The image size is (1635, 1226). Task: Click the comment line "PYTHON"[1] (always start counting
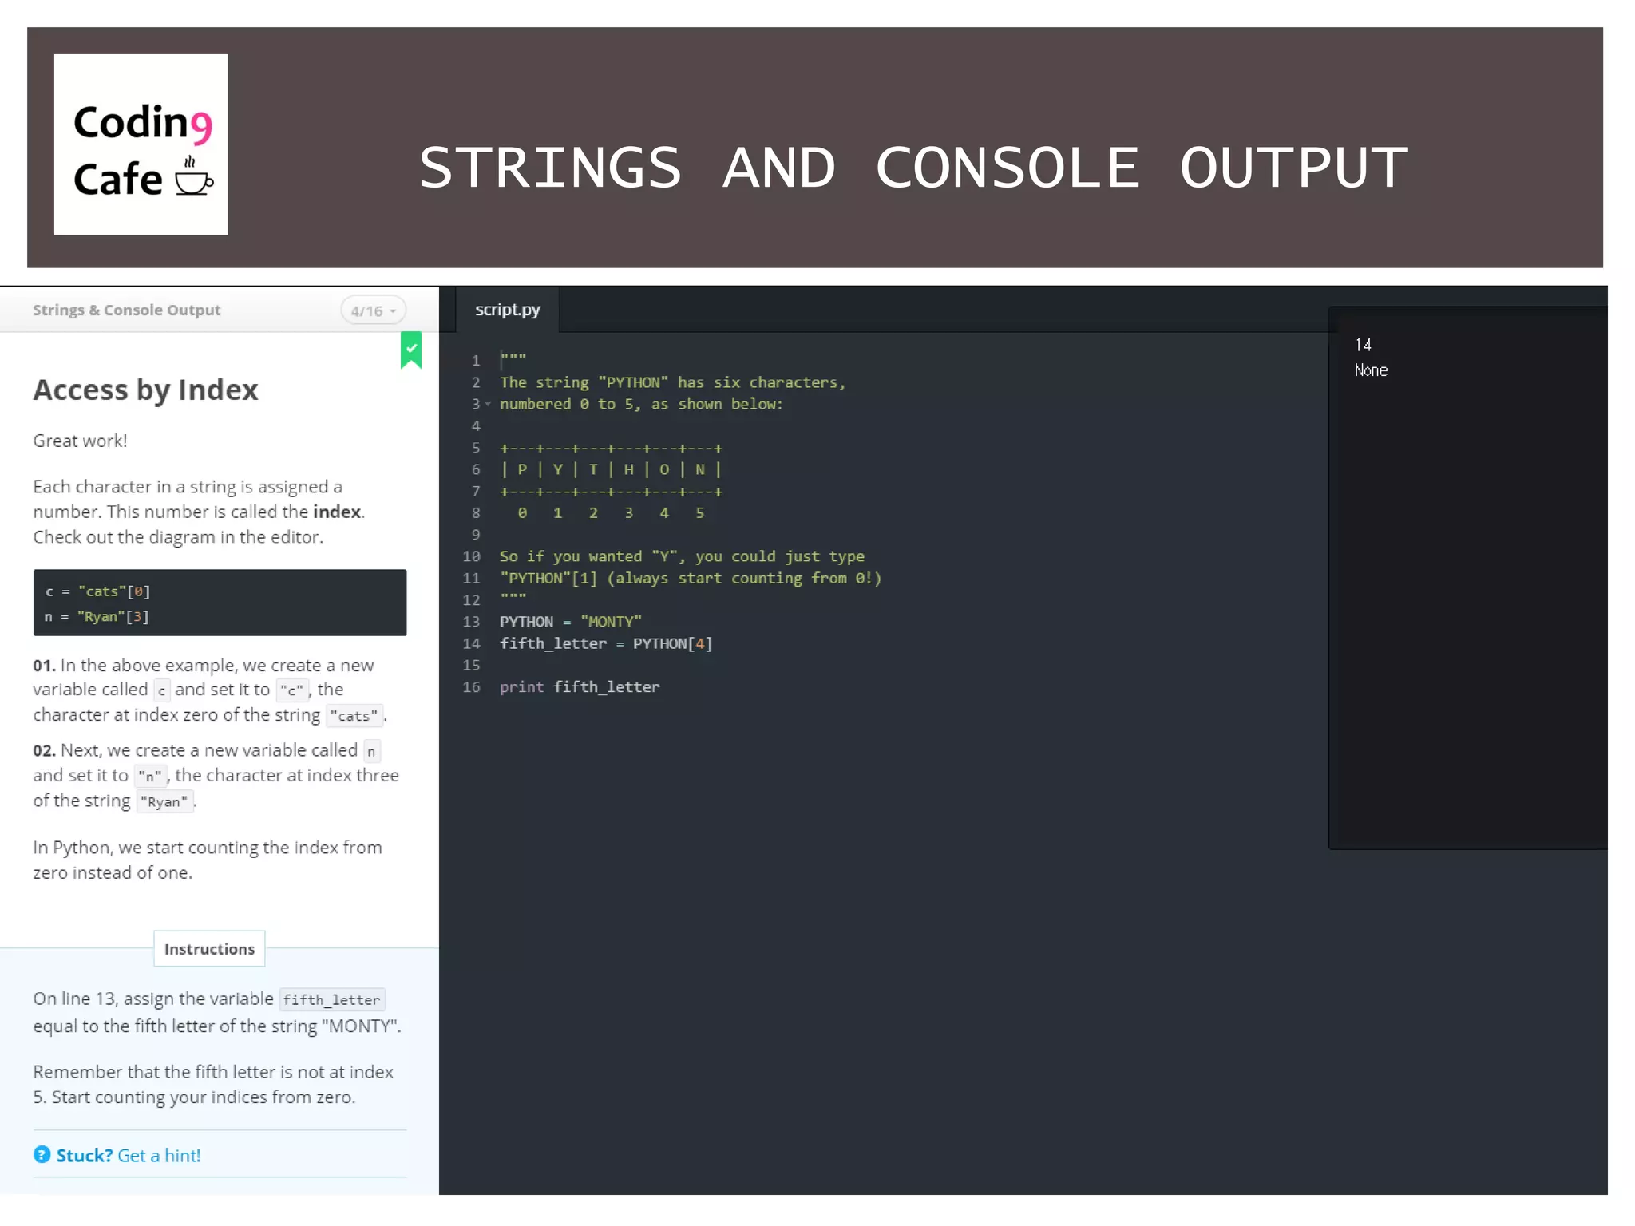(691, 579)
